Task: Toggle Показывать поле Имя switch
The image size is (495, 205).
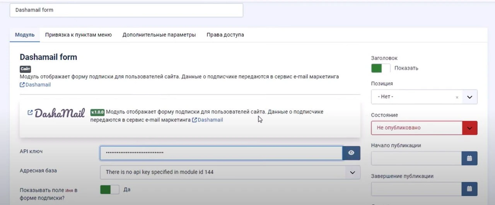Action: tap(110, 190)
